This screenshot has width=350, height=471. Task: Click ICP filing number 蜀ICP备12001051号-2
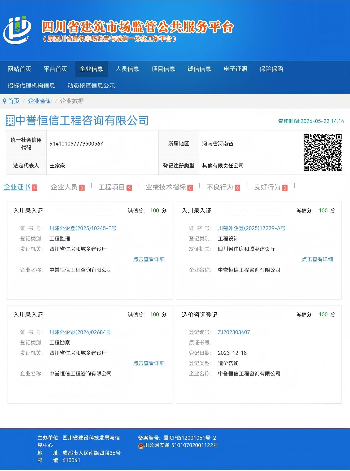point(190,438)
